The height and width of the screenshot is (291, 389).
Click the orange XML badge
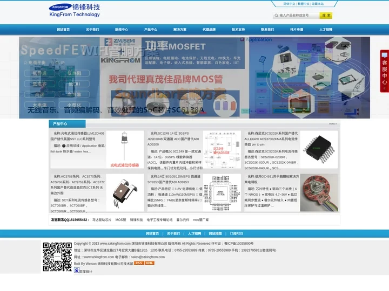click(x=149, y=263)
